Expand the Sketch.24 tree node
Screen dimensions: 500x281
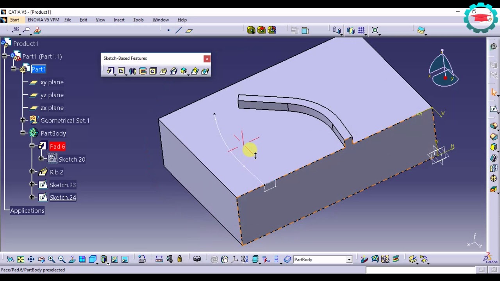point(32,197)
